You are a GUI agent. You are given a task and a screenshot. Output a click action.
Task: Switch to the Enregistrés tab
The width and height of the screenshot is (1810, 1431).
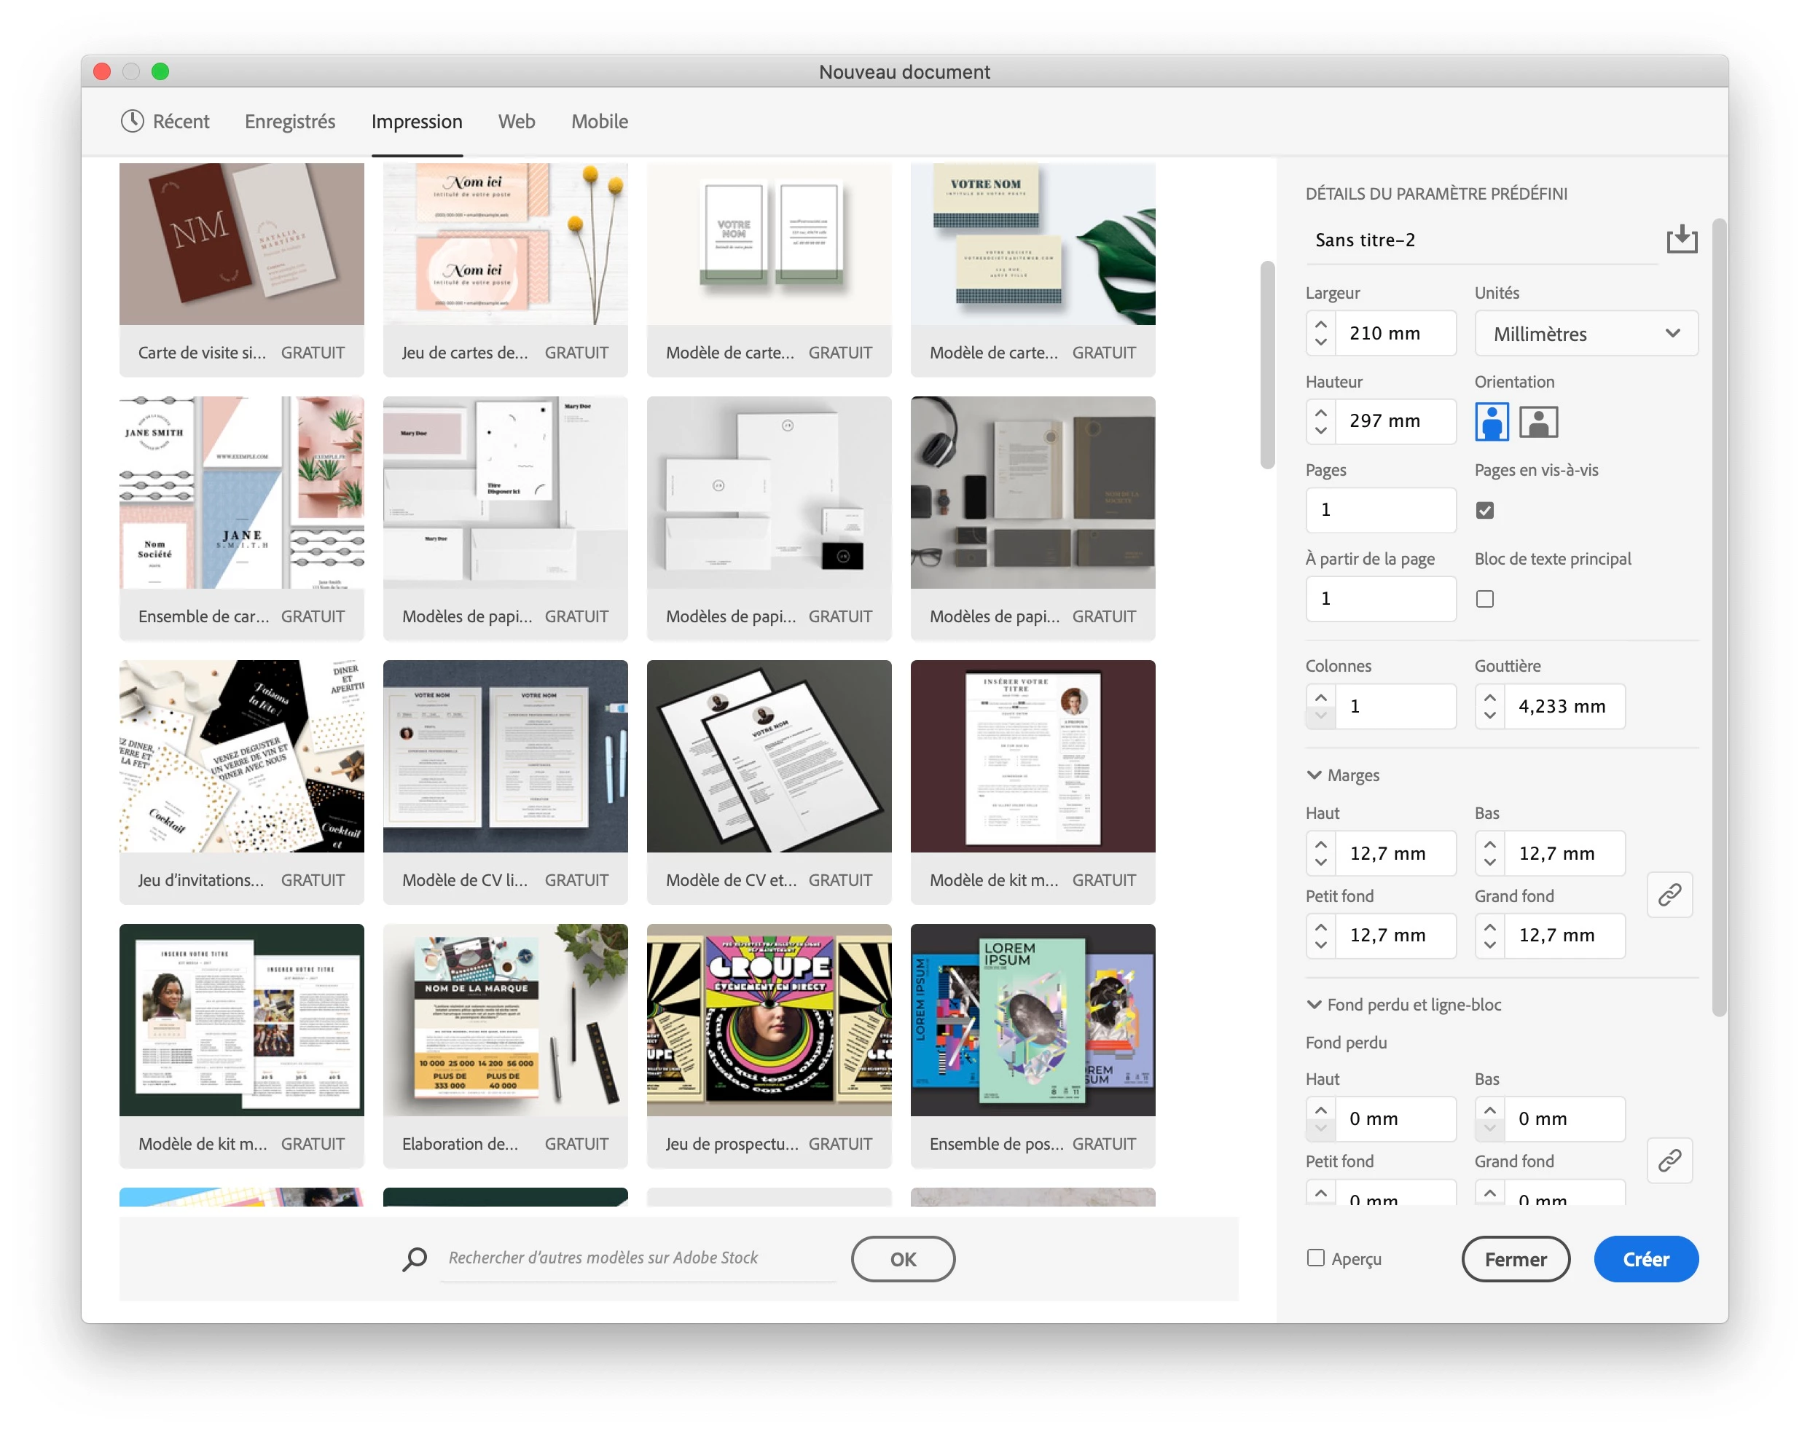tap(290, 122)
